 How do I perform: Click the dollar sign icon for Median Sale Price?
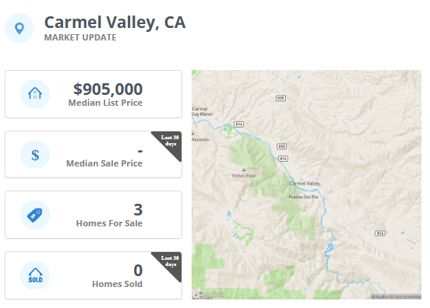(35, 155)
